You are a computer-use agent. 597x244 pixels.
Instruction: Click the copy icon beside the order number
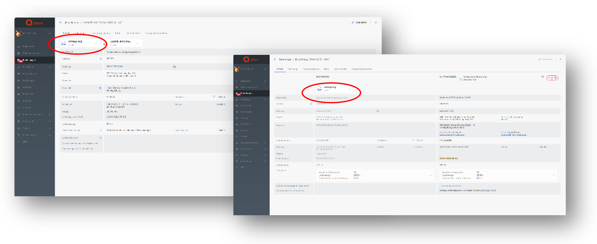click(377, 111)
